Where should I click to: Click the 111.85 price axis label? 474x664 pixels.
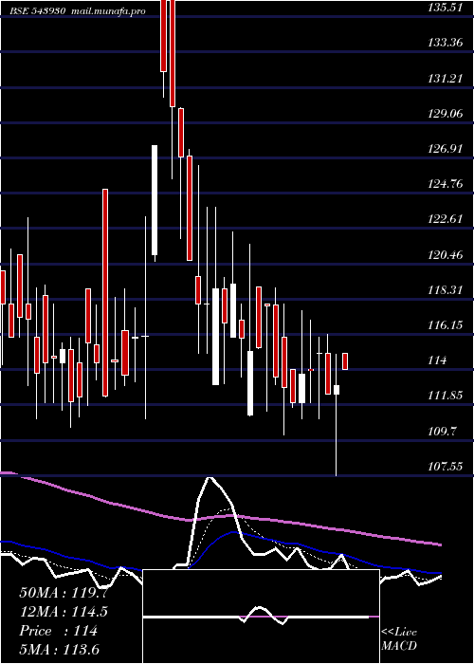tap(445, 396)
